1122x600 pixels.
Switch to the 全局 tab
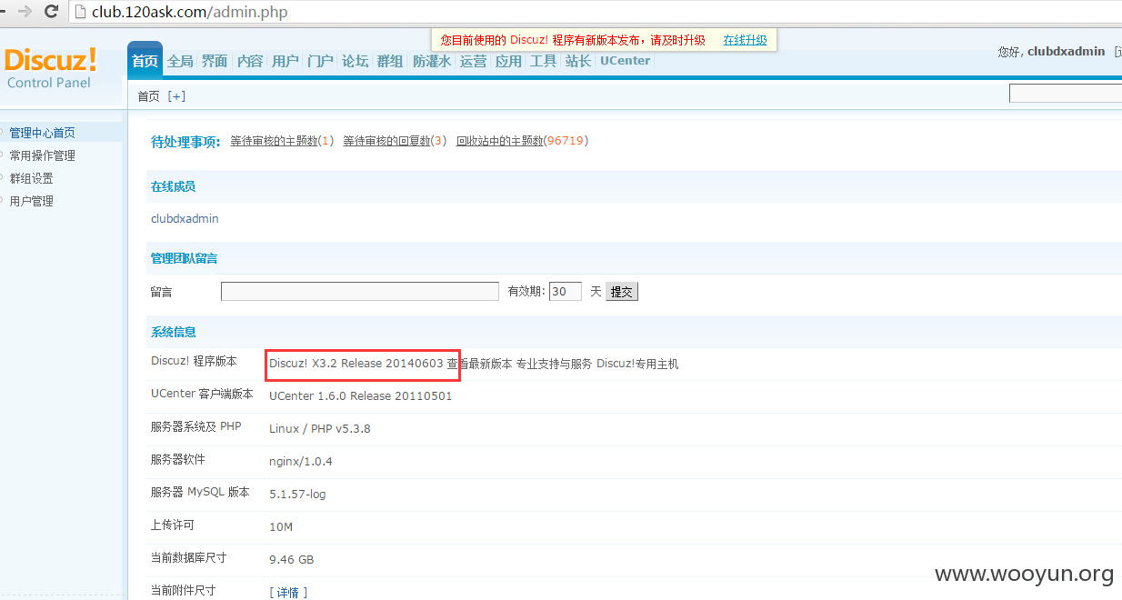(180, 61)
